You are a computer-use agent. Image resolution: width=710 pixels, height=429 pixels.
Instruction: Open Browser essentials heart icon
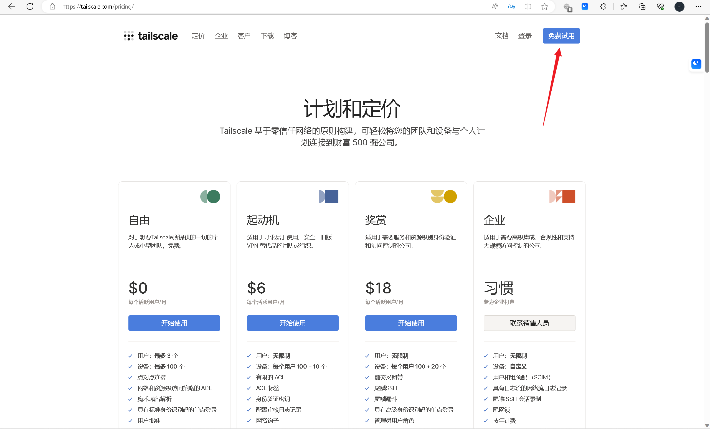click(660, 6)
